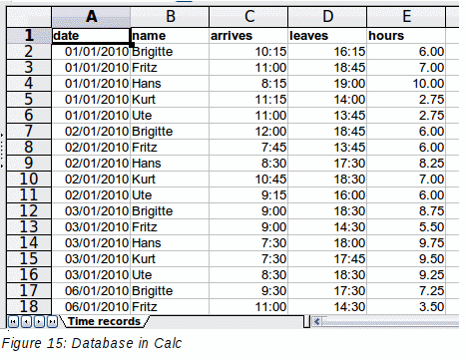
Task: Click date 01/01/2010 in row 2
Action: [x=91, y=52]
